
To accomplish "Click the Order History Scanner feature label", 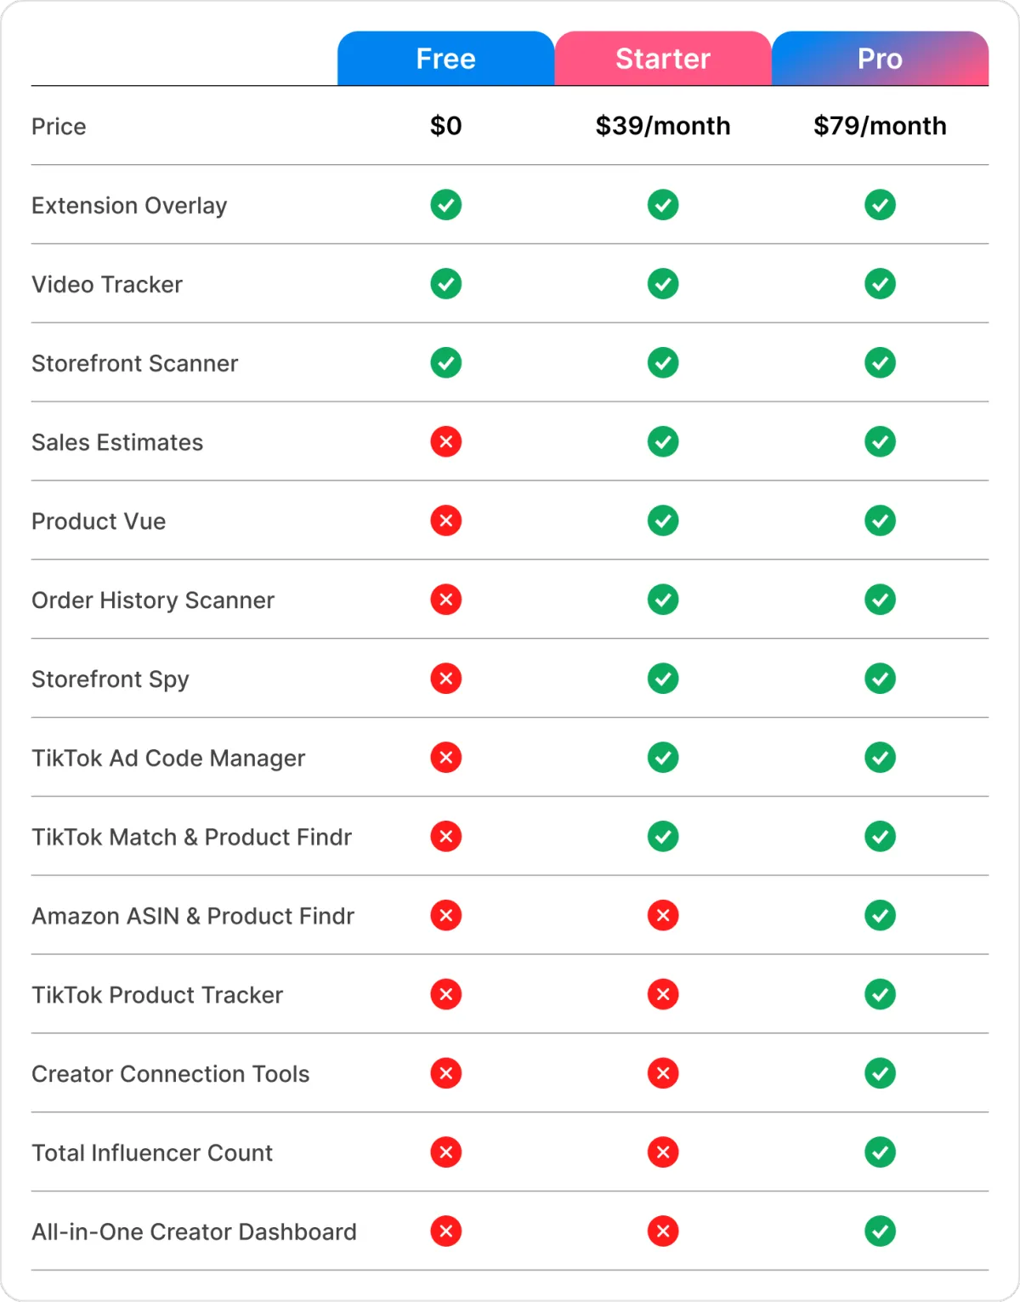I will [153, 600].
